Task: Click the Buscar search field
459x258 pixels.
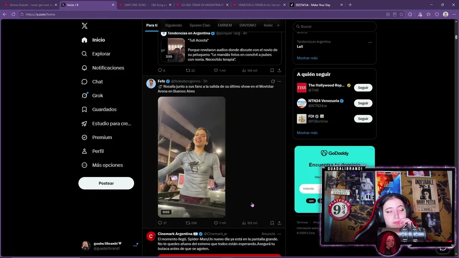Action: (x=335, y=27)
